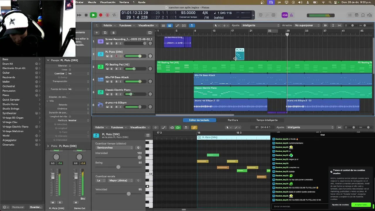The height and width of the screenshot is (211, 375).
Task: Click the Classic Electric Piano track icon
Action: click(100, 92)
